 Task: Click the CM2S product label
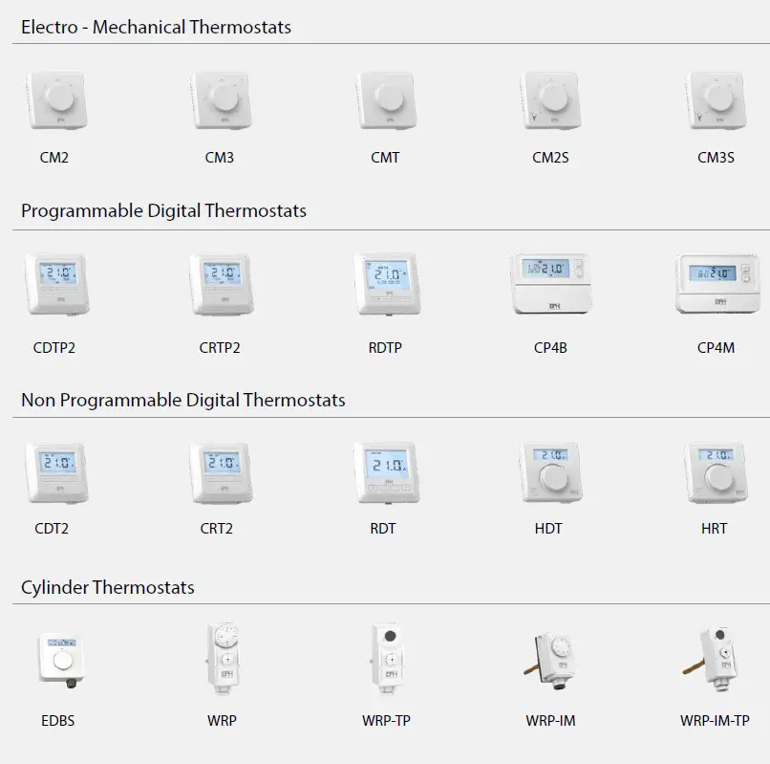(x=550, y=158)
